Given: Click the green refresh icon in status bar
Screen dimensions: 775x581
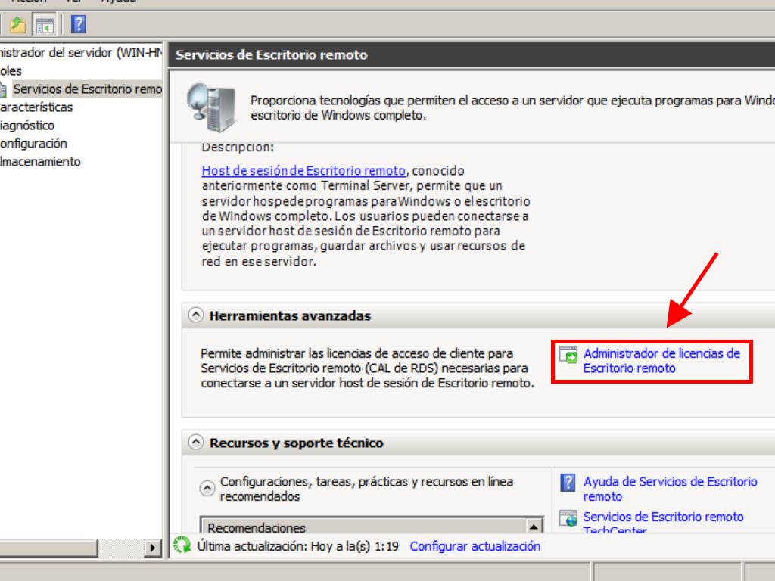Looking at the screenshot, I should click(x=182, y=545).
